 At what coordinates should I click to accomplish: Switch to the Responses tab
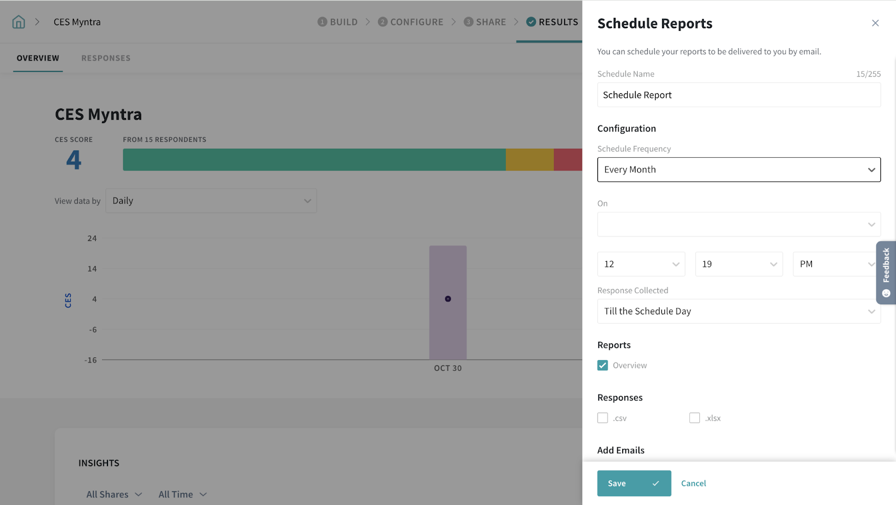point(106,58)
